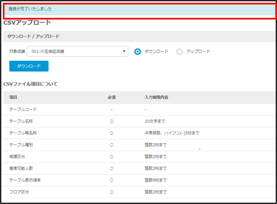Click the 項目 column header

tap(13, 98)
